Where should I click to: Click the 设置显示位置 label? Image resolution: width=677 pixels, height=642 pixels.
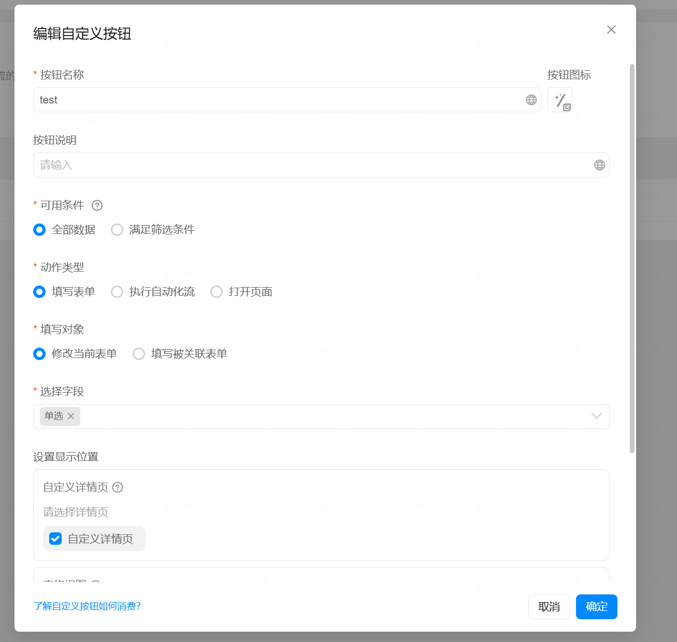coord(66,457)
